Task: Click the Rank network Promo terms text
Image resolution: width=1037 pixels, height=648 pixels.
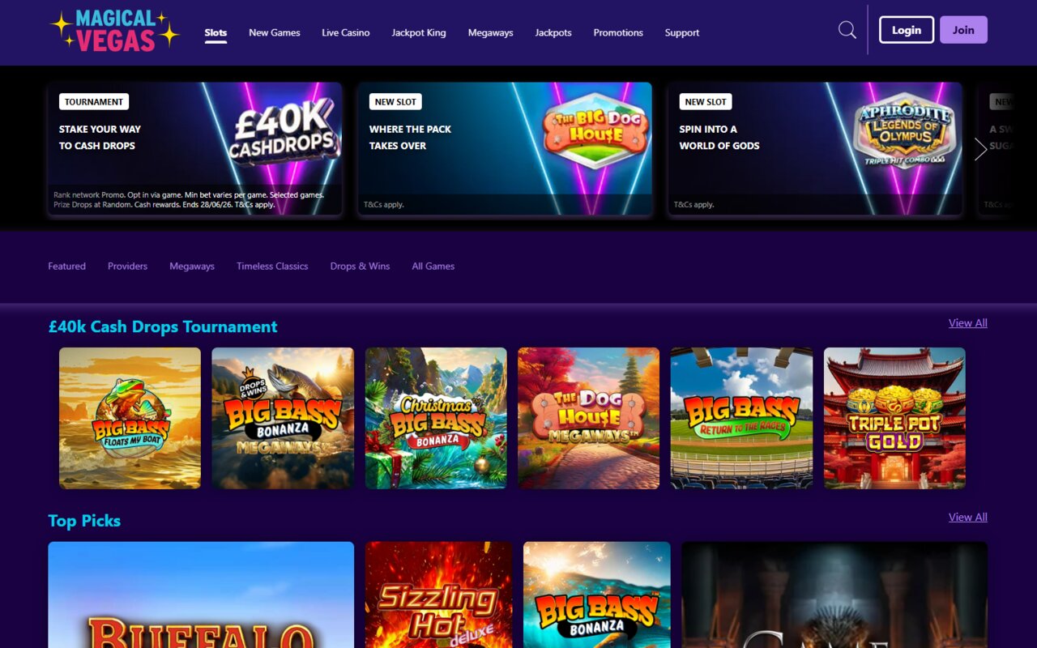Action: click(189, 199)
